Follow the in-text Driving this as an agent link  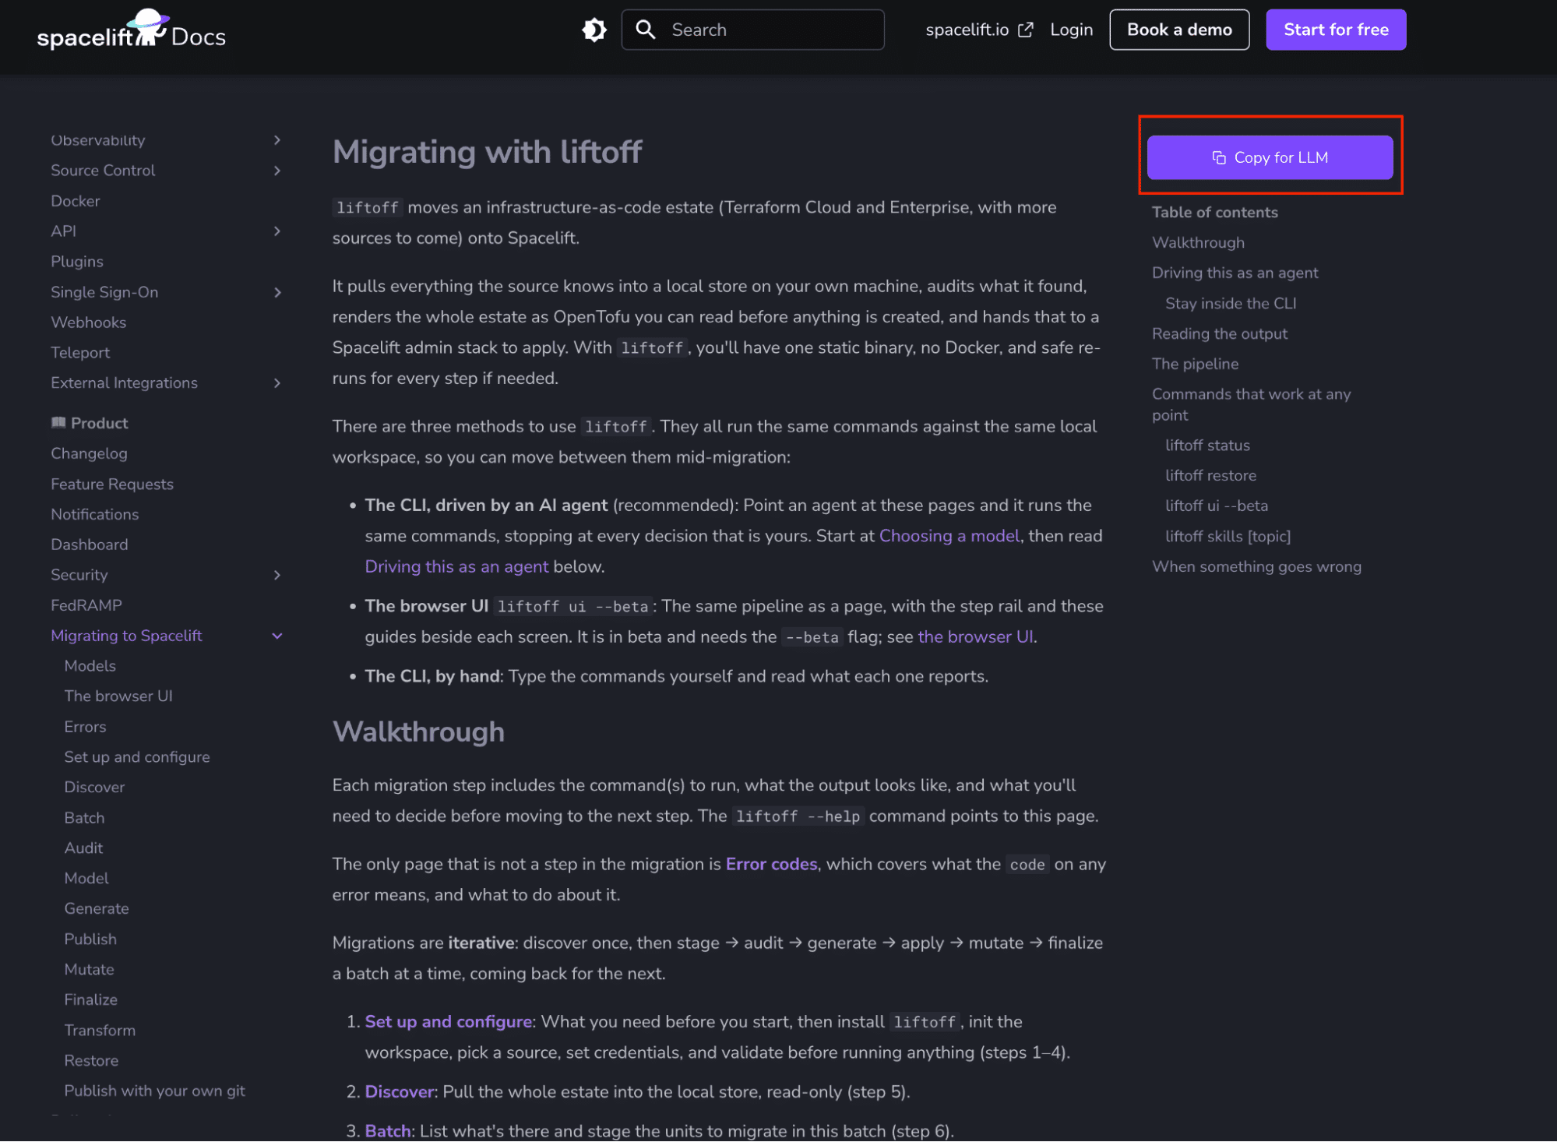(456, 566)
